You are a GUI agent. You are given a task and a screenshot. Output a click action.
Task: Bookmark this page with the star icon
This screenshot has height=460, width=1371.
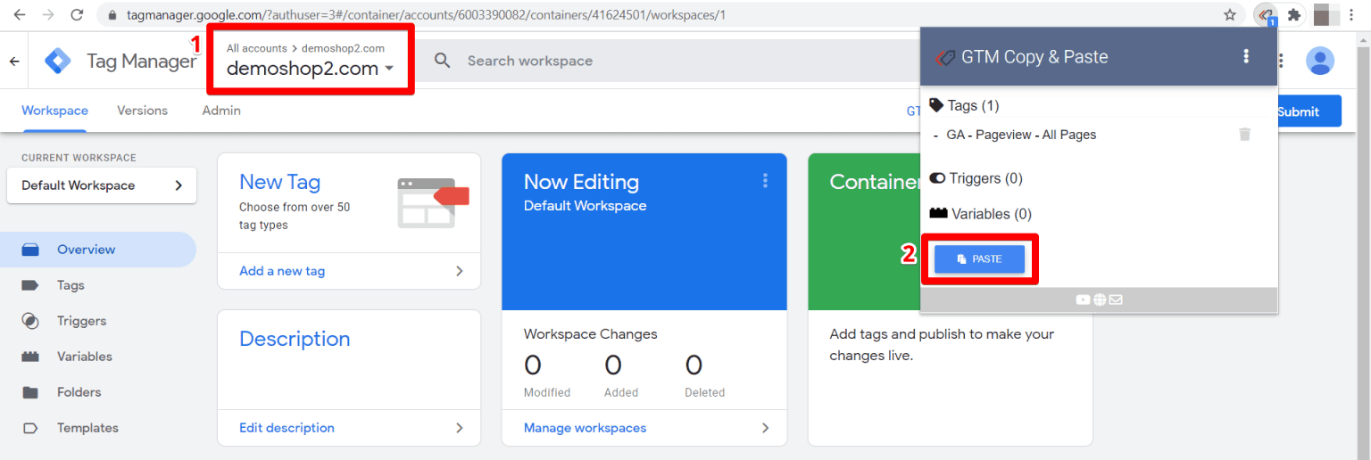coord(1230,15)
